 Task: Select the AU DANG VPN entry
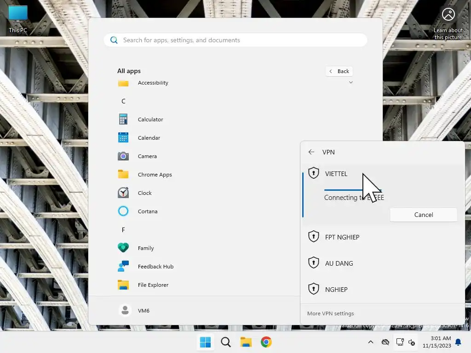point(383,263)
